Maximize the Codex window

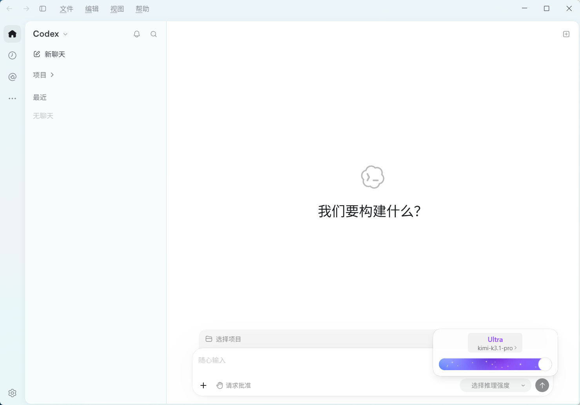[x=547, y=9]
